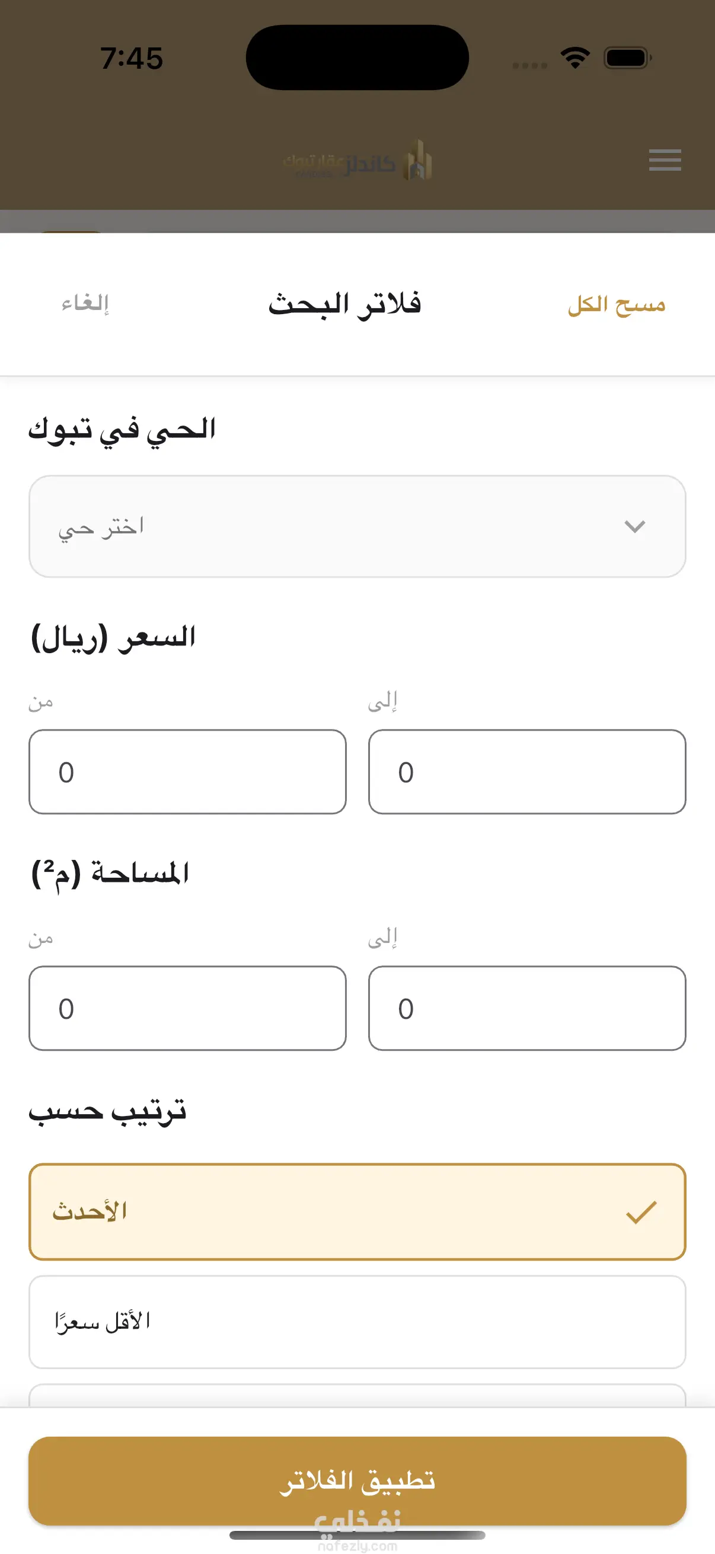715x1554 pixels.
Task: Click مسح الكل to clear all filters
Action: coord(616,305)
